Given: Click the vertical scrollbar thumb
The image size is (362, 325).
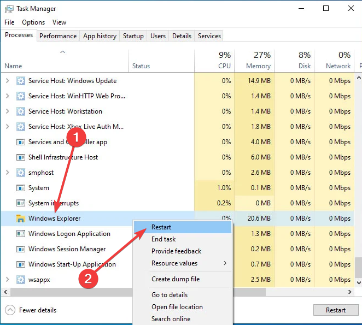Looking at the screenshot, I should click(x=359, y=268).
